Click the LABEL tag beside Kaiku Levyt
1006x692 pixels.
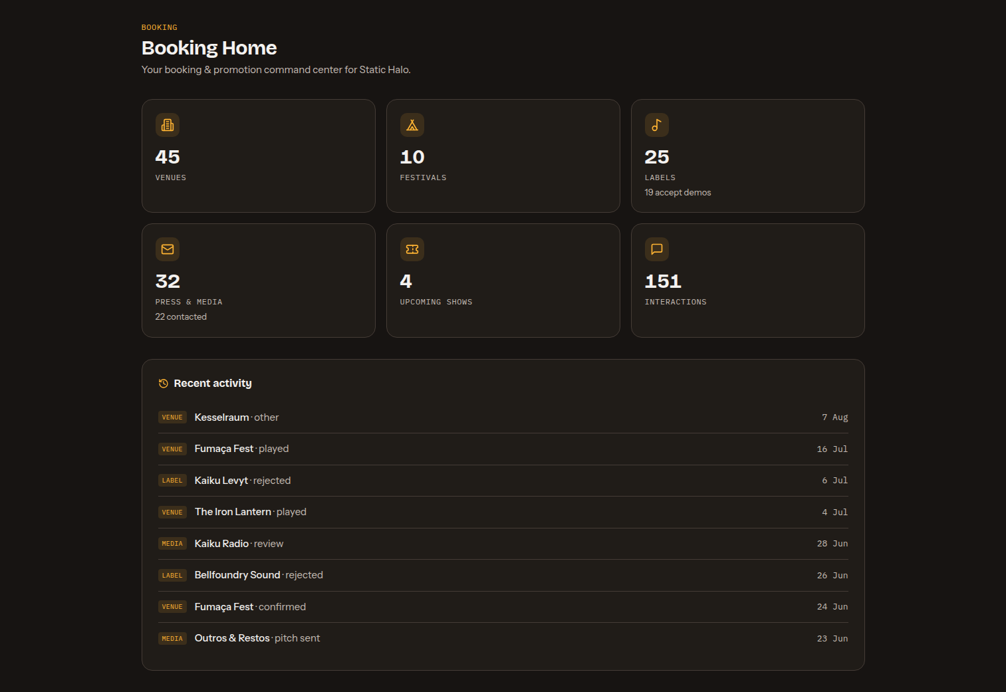(x=172, y=481)
